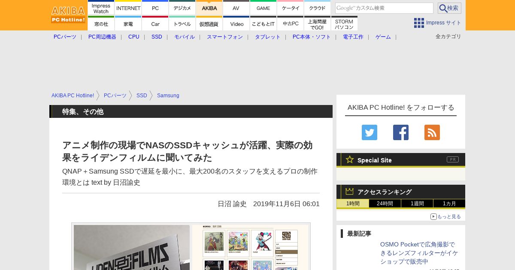
Task: Go to the モバイル category
Action: click(185, 37)
